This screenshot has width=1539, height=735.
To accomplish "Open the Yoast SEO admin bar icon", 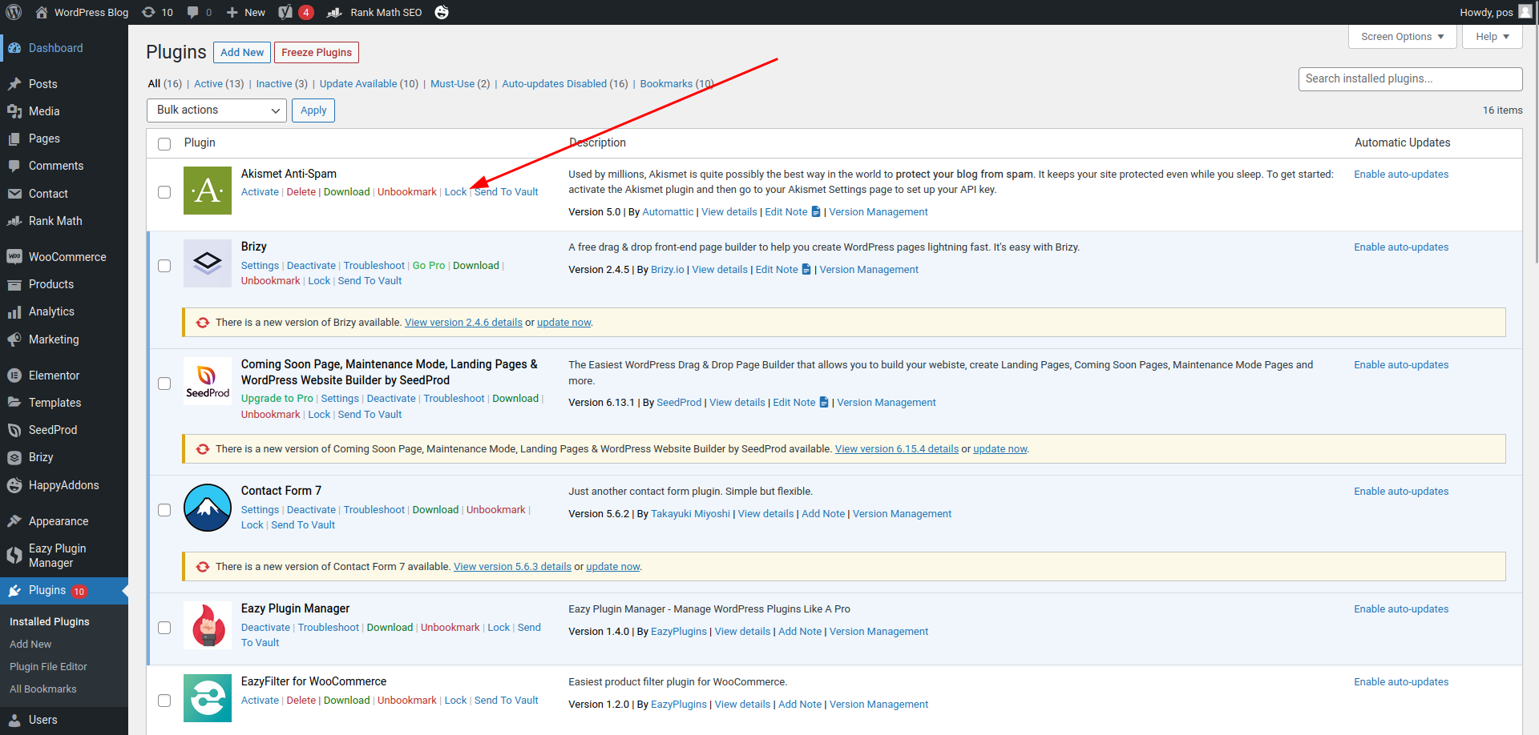I will 286,12.
